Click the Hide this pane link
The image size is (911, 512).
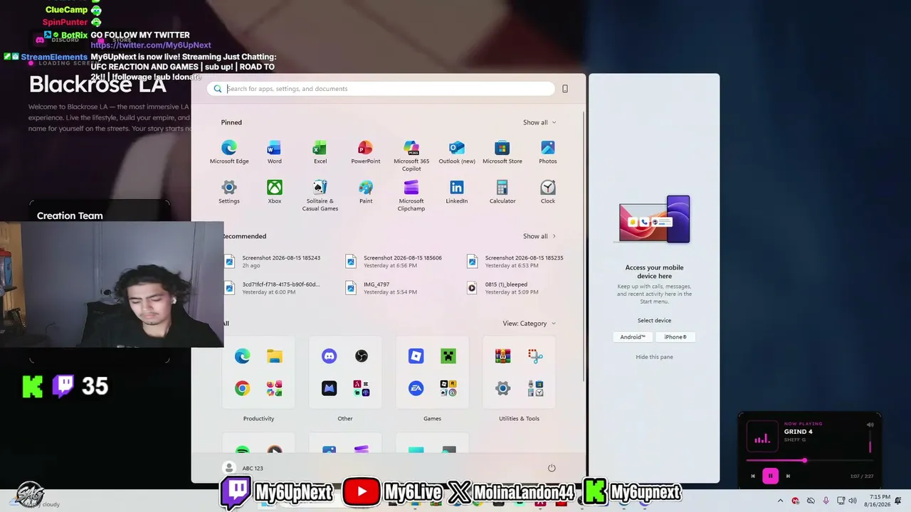click(654, 357)
